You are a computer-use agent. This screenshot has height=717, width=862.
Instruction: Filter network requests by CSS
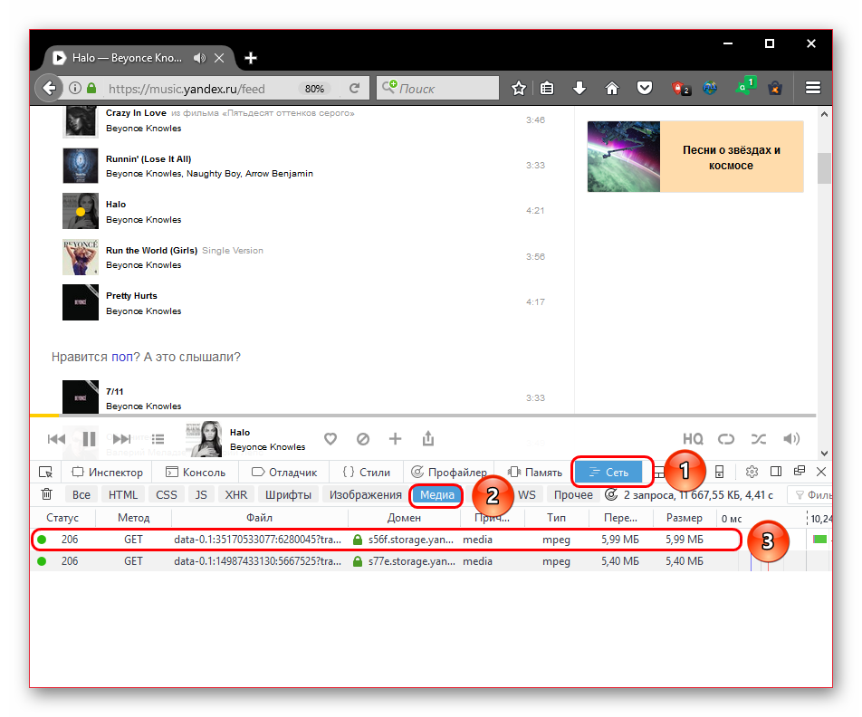[167, 495]
